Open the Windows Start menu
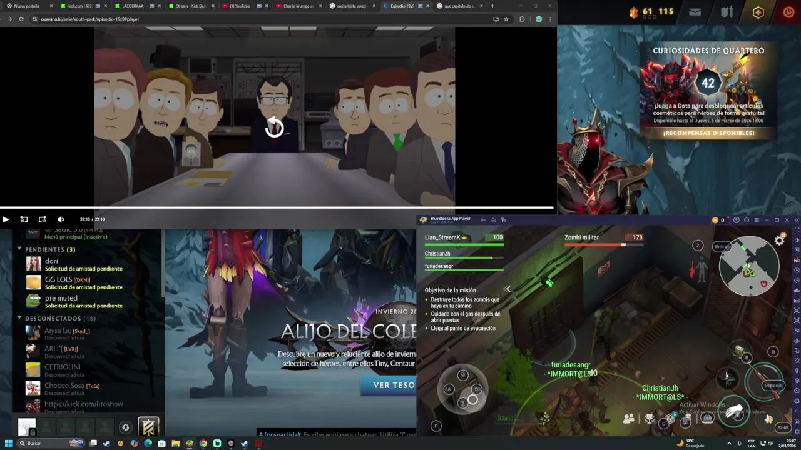801x450 pixels. click(9, 443)
